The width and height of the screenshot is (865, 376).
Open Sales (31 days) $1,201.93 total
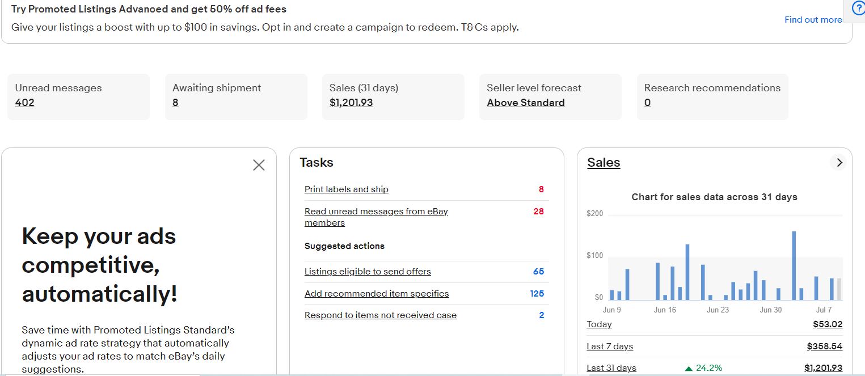click(x=351, y=103)
